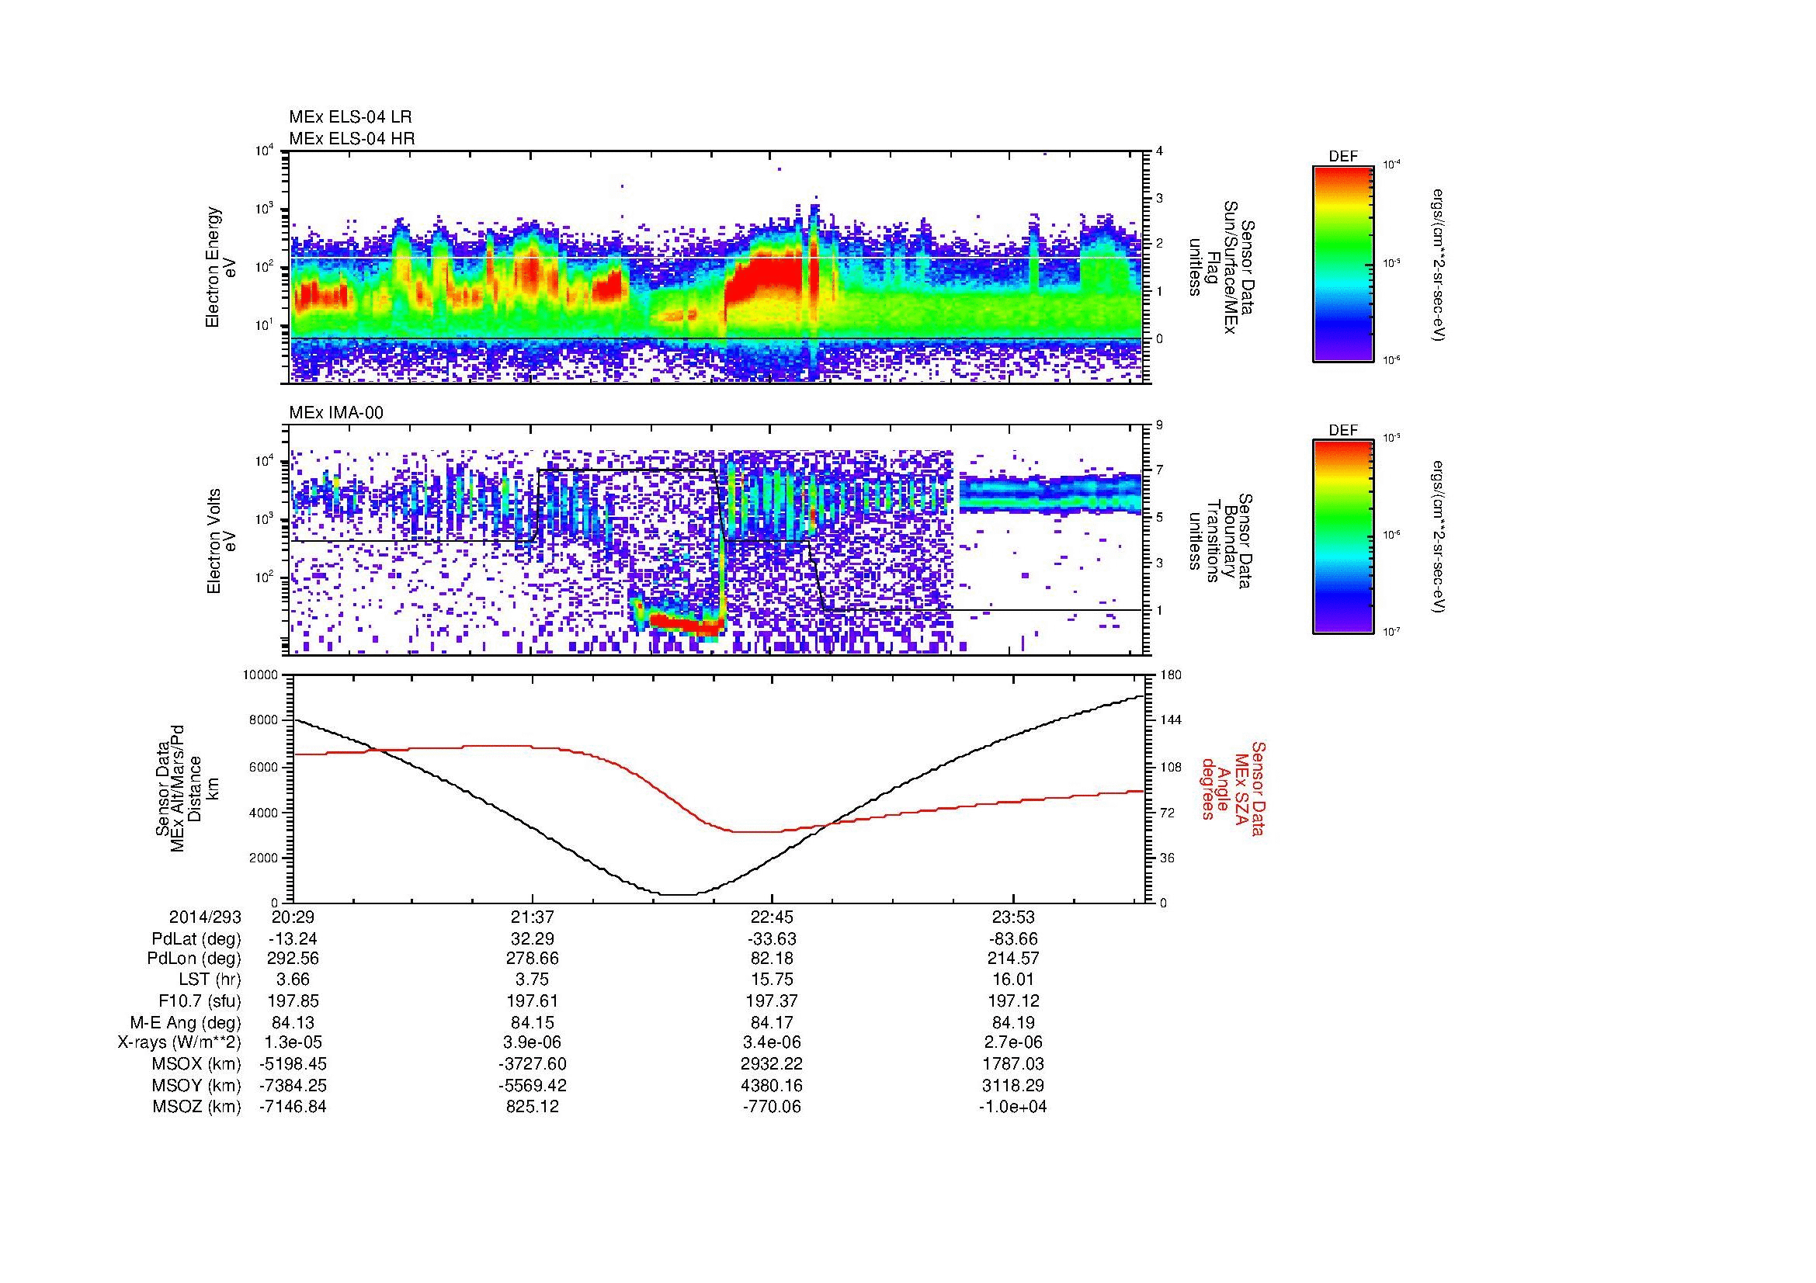The height and width of the screenshot is (1283, 1816).
Task: Click the '20:29' time tick label
Action: [x=293, y=917]
